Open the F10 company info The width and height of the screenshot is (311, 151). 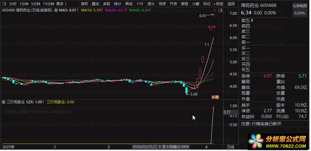pyautogui.click(x=140, y=4)
